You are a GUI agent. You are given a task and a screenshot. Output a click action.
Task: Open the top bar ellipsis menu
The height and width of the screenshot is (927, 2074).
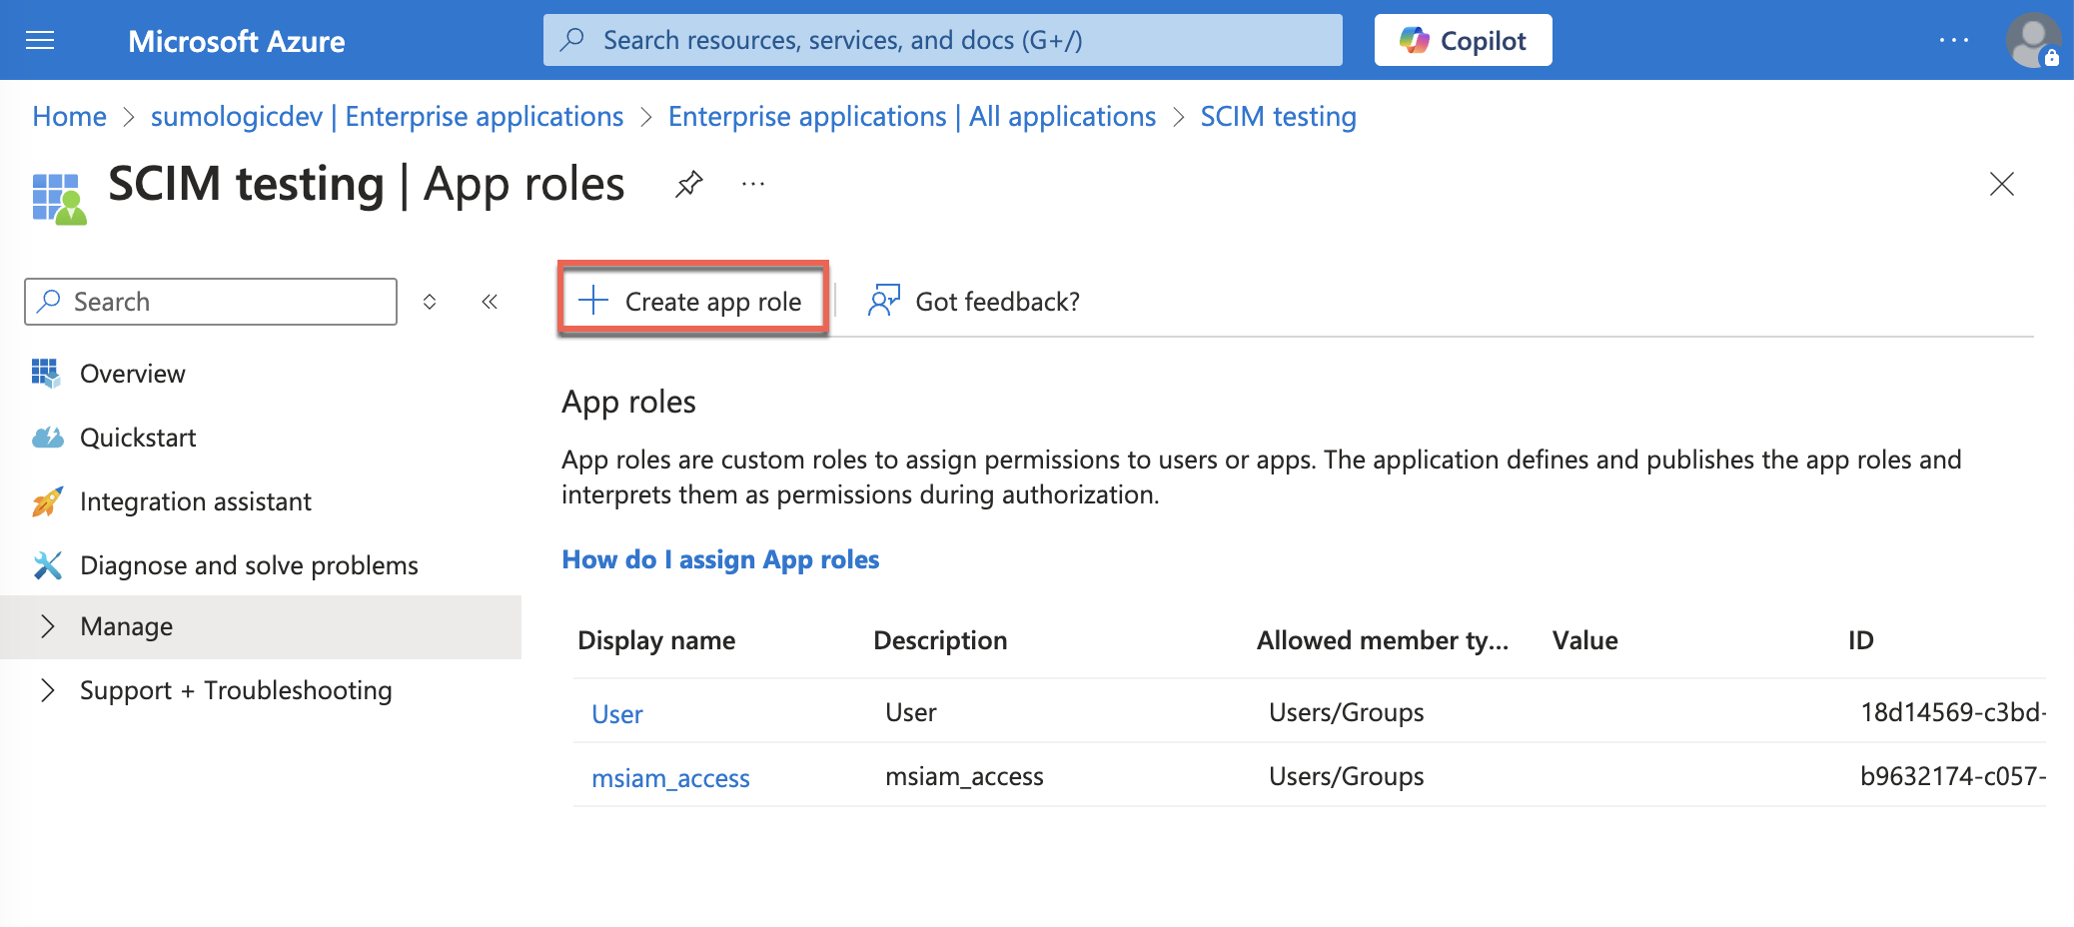(x=1953, y=40)
